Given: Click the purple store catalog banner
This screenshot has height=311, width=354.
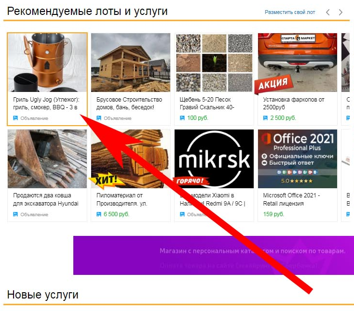Looking at the screenshot, I should [x=214, y=255].
